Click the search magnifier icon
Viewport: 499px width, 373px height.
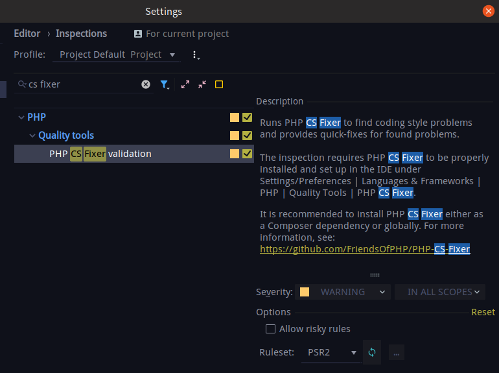coord(22,84)
